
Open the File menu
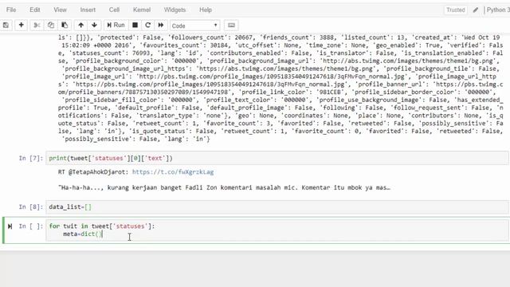coord(11,10)
